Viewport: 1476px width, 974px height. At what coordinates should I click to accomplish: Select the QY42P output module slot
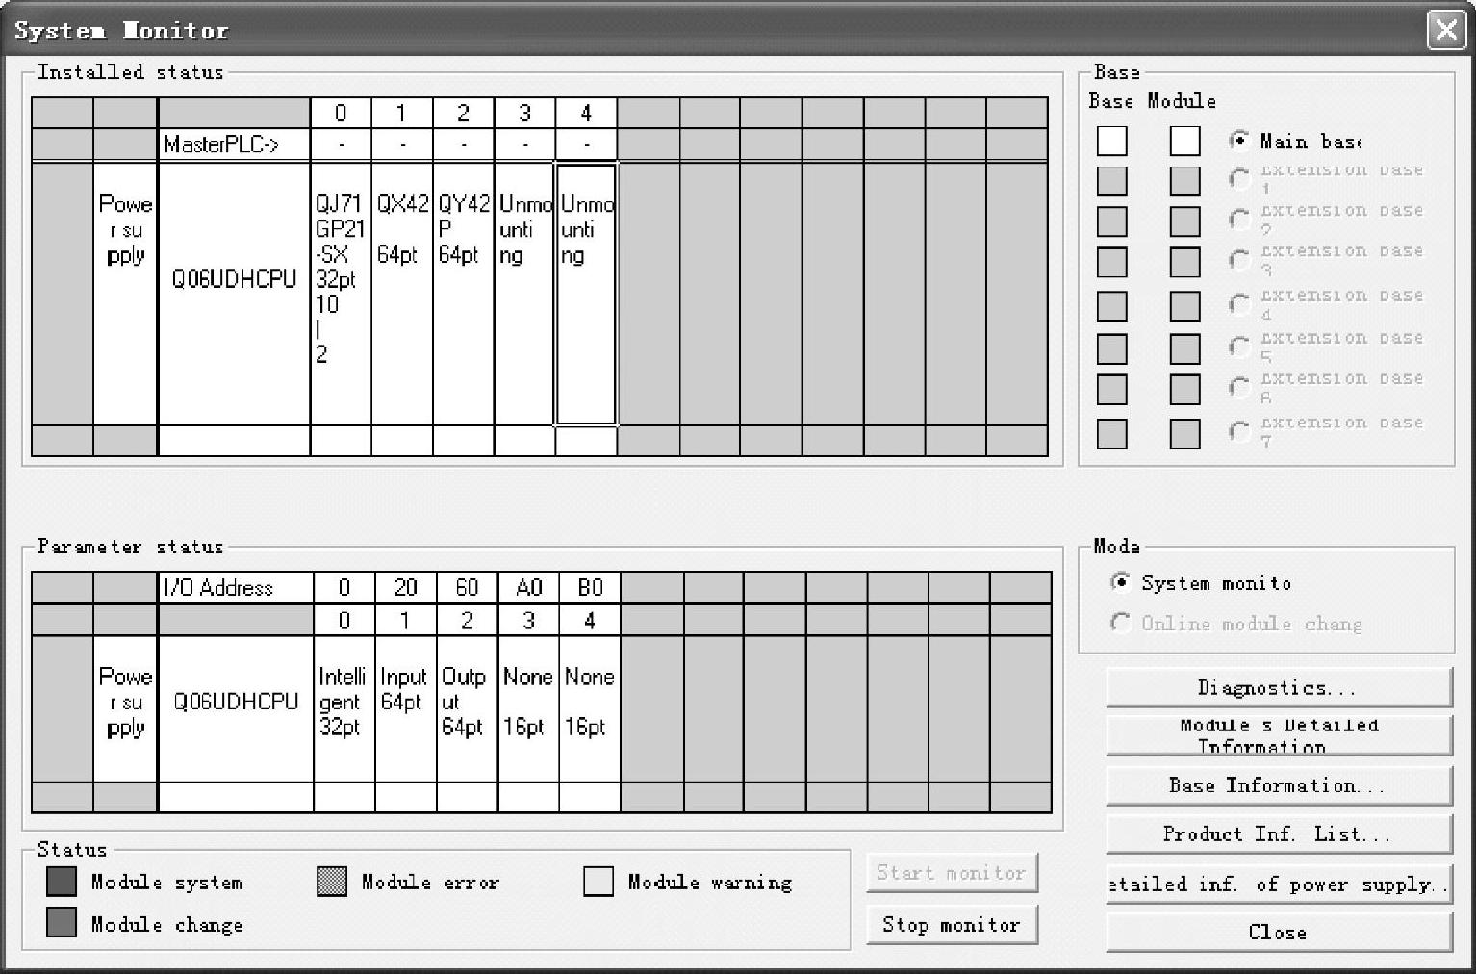coord(463,293)
